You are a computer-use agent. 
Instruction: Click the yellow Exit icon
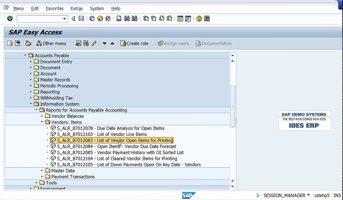(100, 19)
